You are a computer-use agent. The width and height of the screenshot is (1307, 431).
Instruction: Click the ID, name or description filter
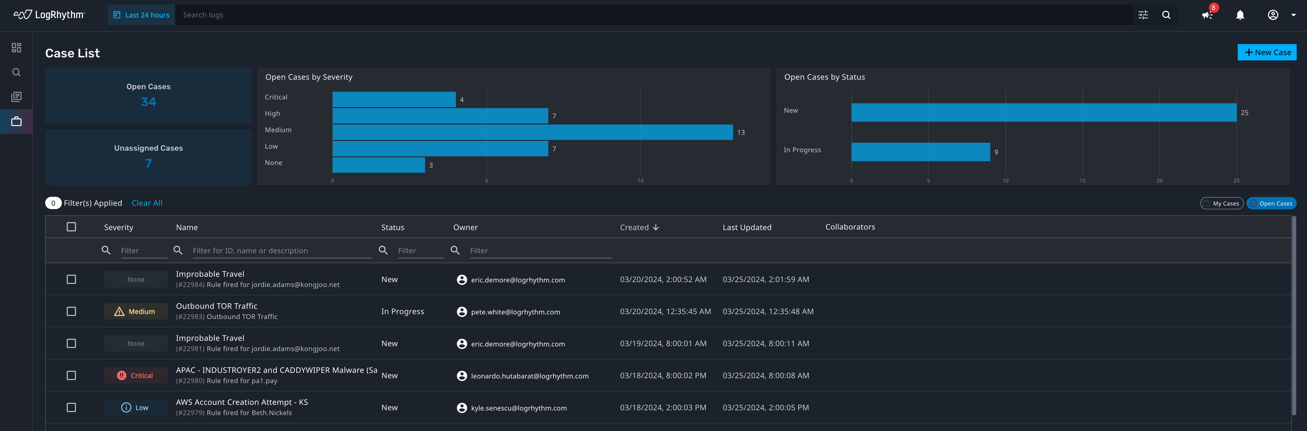click(283, 251)
